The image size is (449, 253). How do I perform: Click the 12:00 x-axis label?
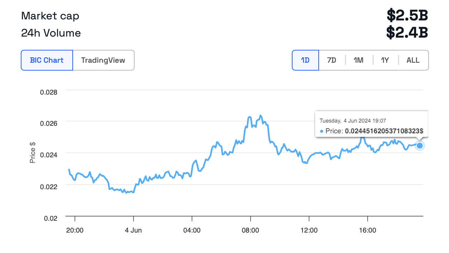(309, 230)
